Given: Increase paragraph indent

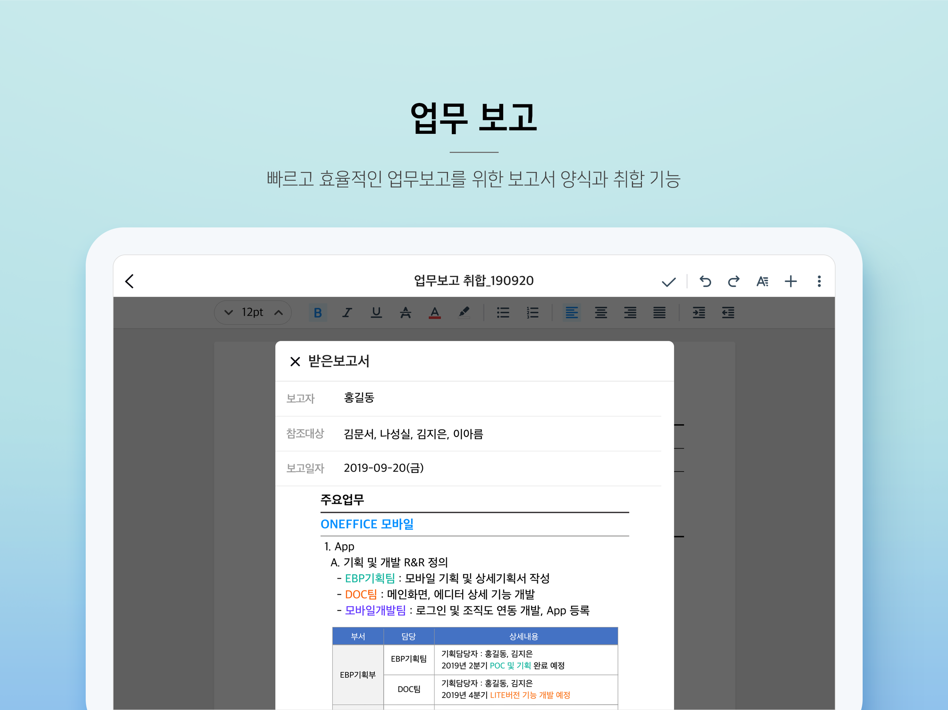Looking at the screenshot, I should (x=699, y=313).
